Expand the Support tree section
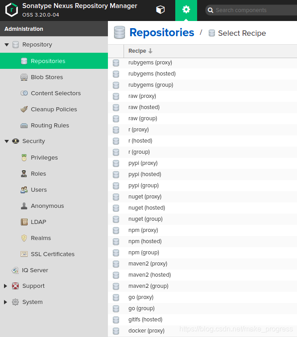Viewport: 297px width, 337px height. 6,286
